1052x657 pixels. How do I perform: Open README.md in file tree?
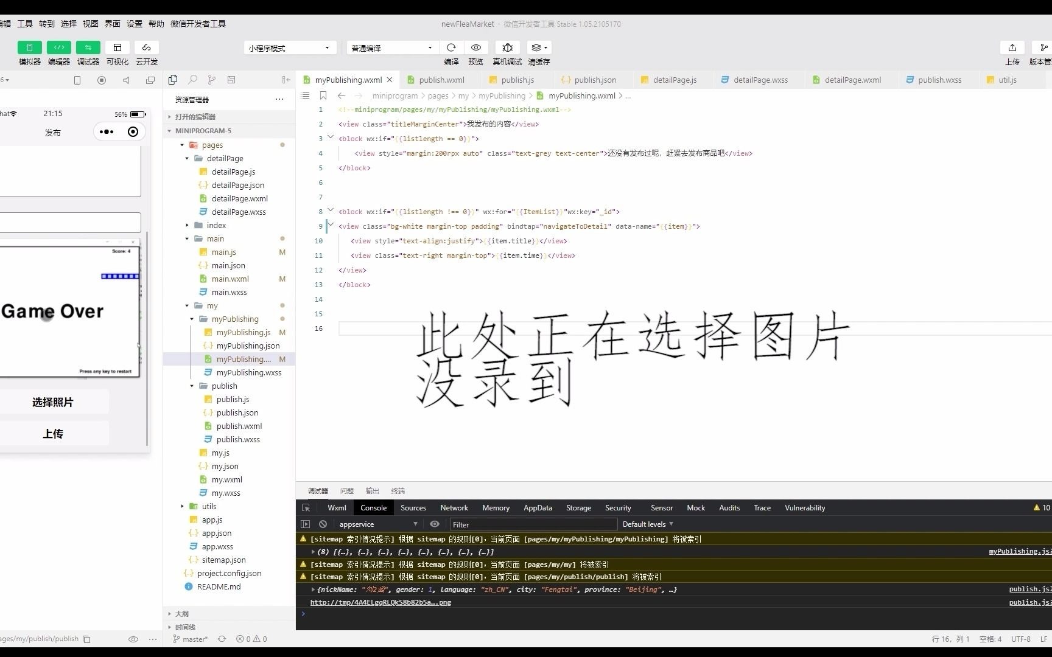[x=218, y=587]
